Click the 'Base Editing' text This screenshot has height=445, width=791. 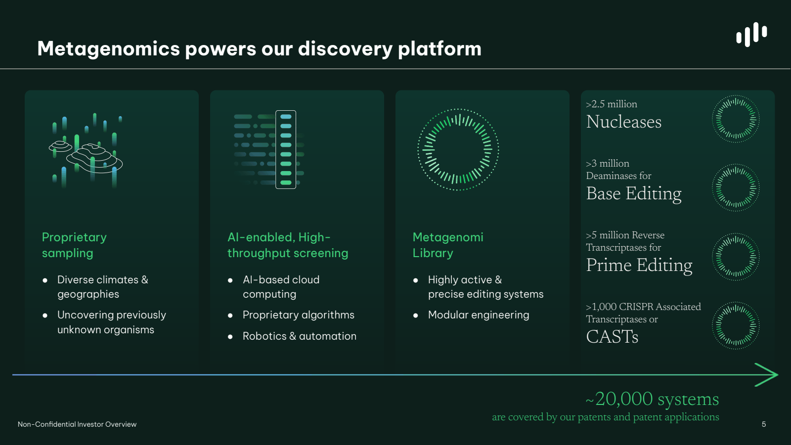click(x=634, y=193)
